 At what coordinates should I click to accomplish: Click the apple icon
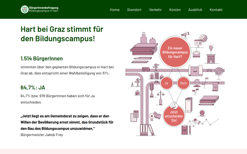click(x=152, y=40)
